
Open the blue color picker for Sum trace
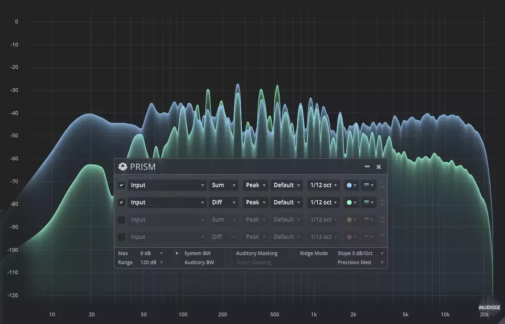click(x=351, y=185)
